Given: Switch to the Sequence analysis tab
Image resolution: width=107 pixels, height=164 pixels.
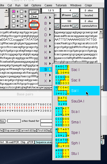Looking at the screenshot, I should click(x=44, y=142).
